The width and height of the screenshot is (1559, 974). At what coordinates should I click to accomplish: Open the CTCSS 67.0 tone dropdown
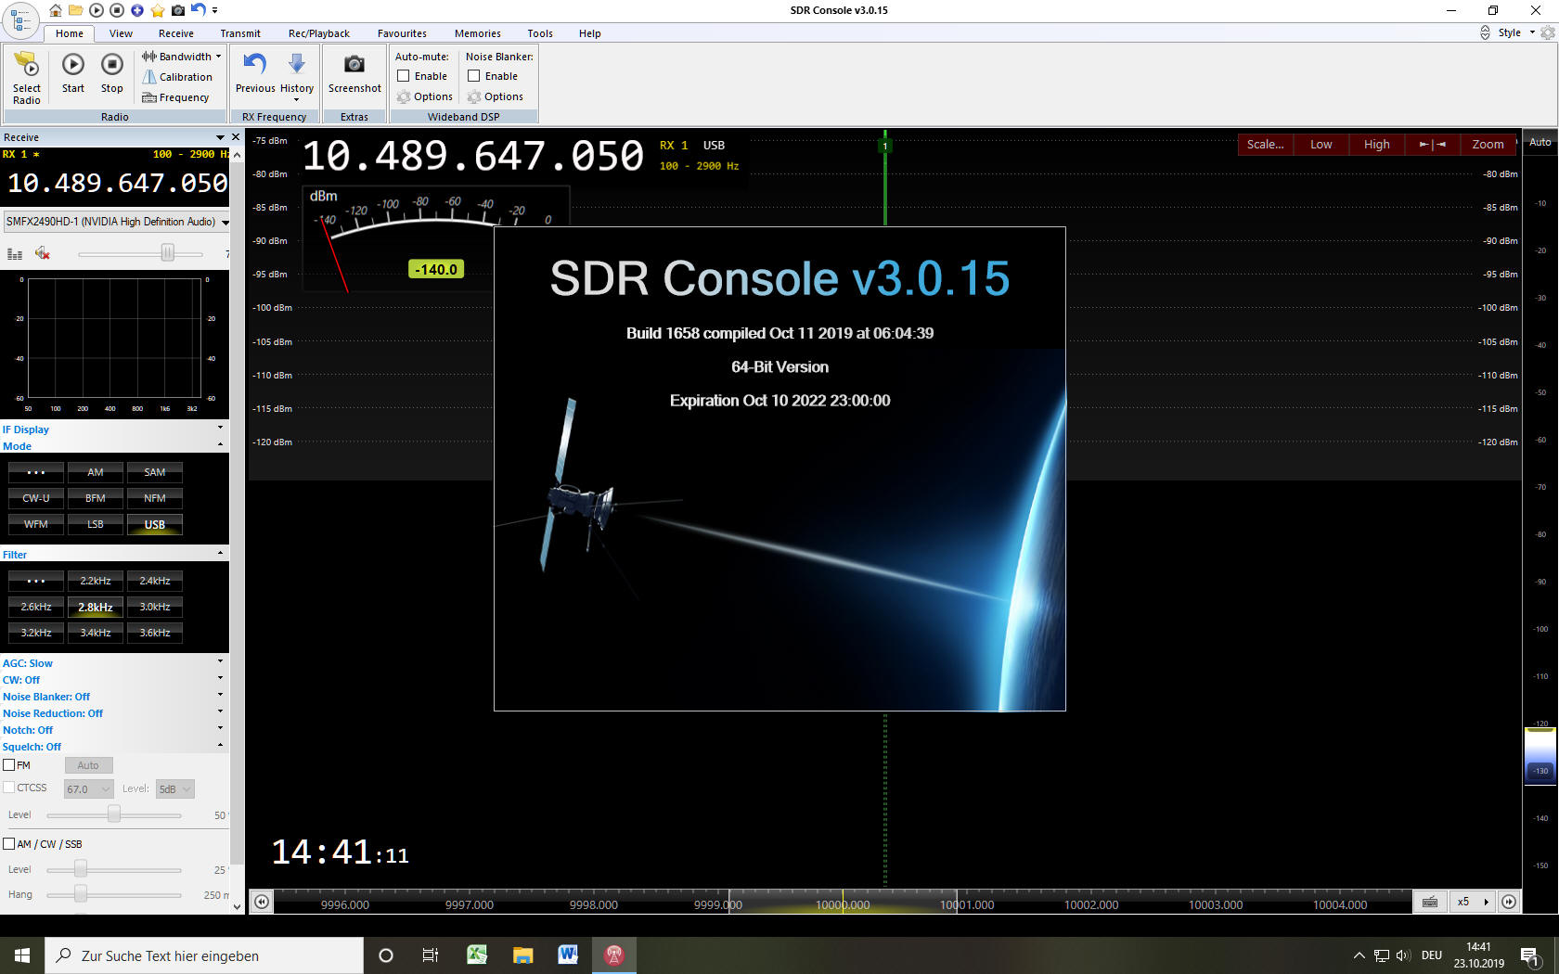(x=88, y=789)
